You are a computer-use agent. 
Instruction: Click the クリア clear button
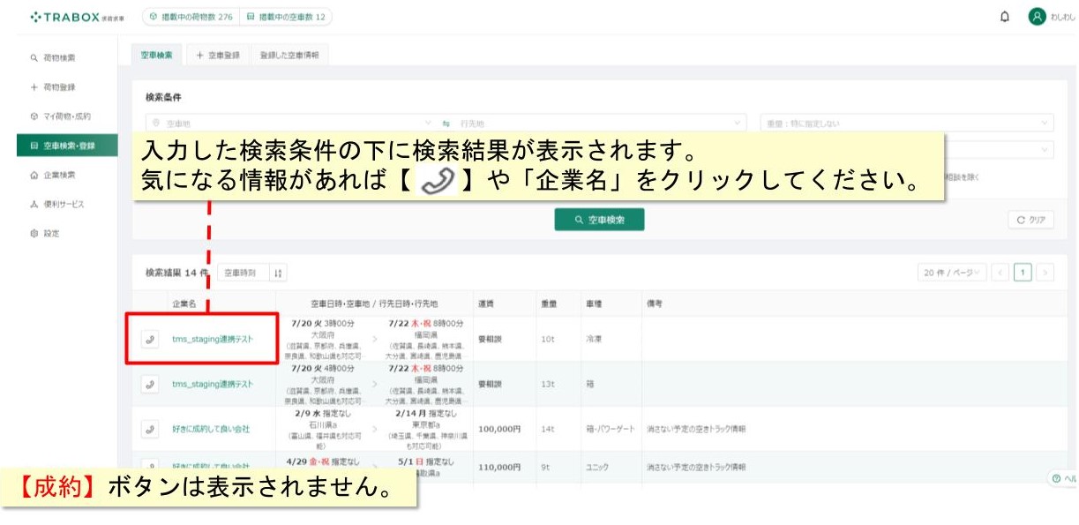coord(1030,220)
